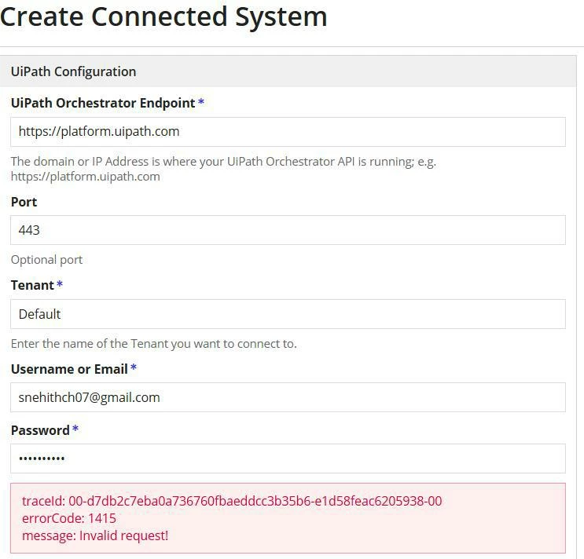Select the Password input field
Screen dimensions: 584x559
288,459
